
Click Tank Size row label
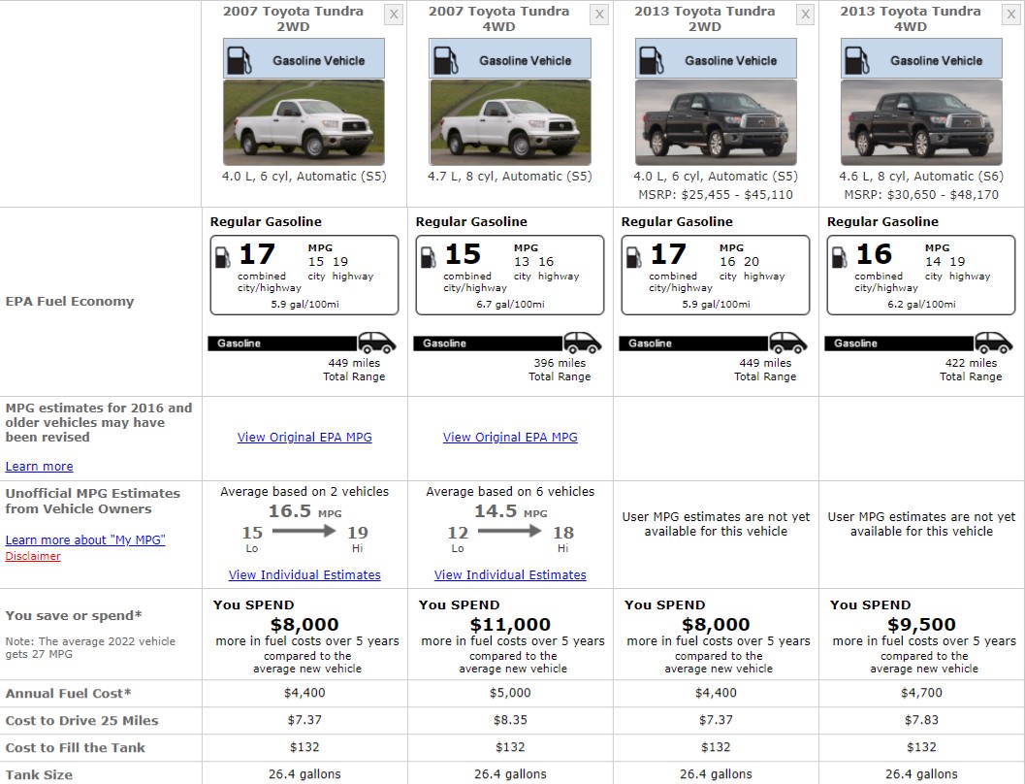coord(39,774)
